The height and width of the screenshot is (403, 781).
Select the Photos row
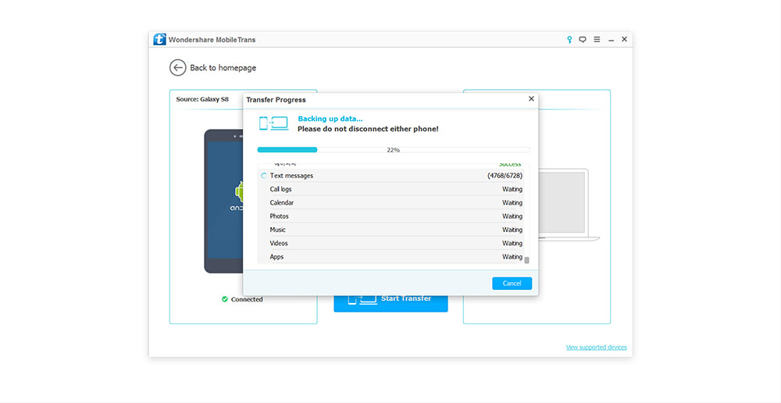(x=390, y=216)
